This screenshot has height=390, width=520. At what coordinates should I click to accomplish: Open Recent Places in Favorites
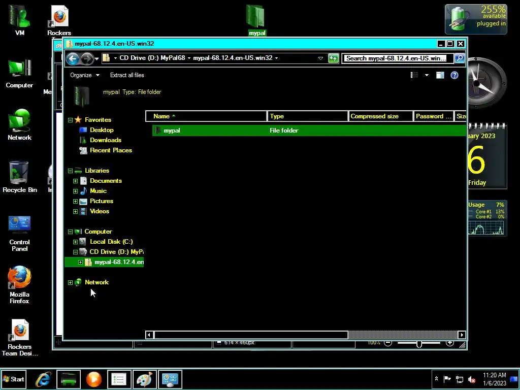click(111, 150)
